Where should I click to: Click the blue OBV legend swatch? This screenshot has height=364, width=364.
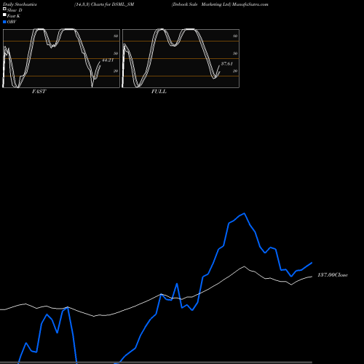(x=4, y=22)
